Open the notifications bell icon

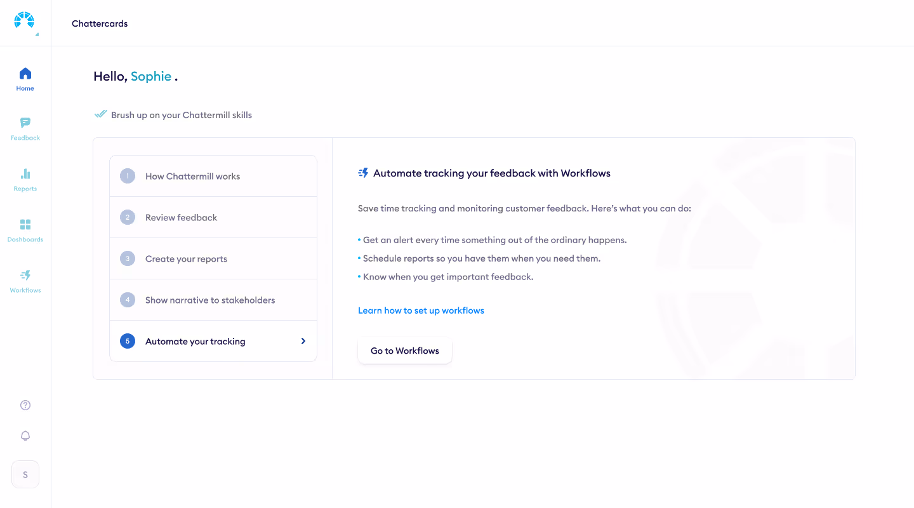[x=25, y=436]
